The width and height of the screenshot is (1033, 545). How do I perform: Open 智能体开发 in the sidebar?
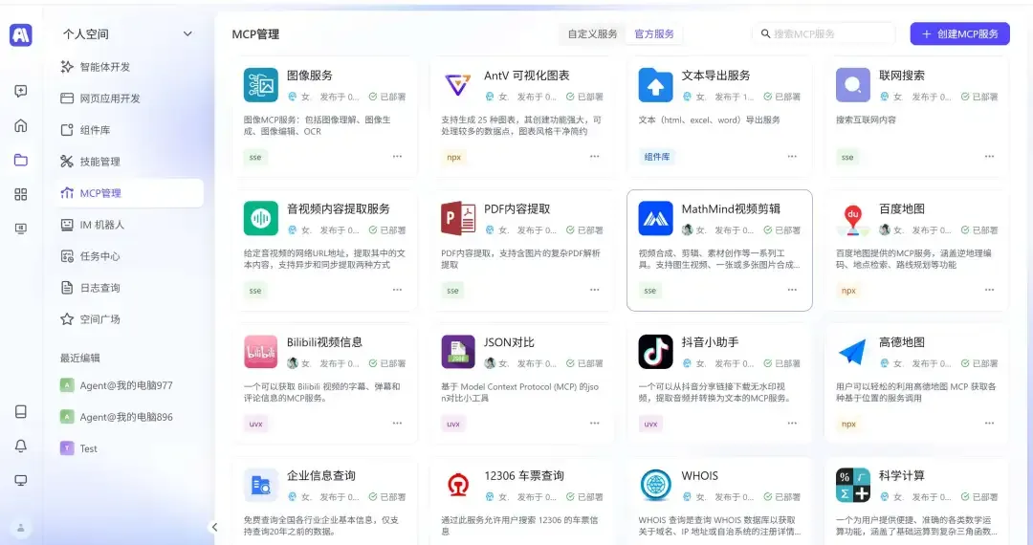pos(105,67)
